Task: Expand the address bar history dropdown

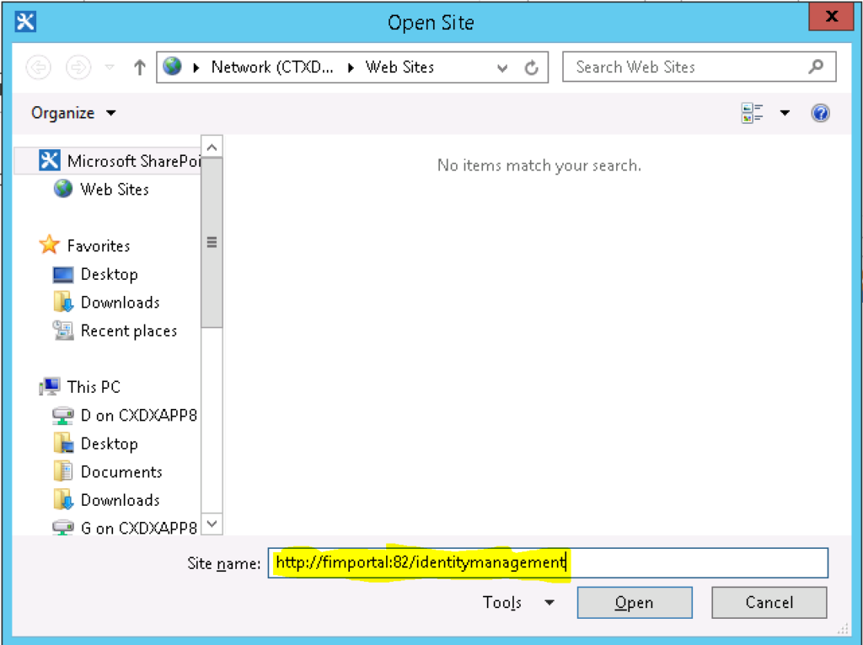Action: pos(502,67)
